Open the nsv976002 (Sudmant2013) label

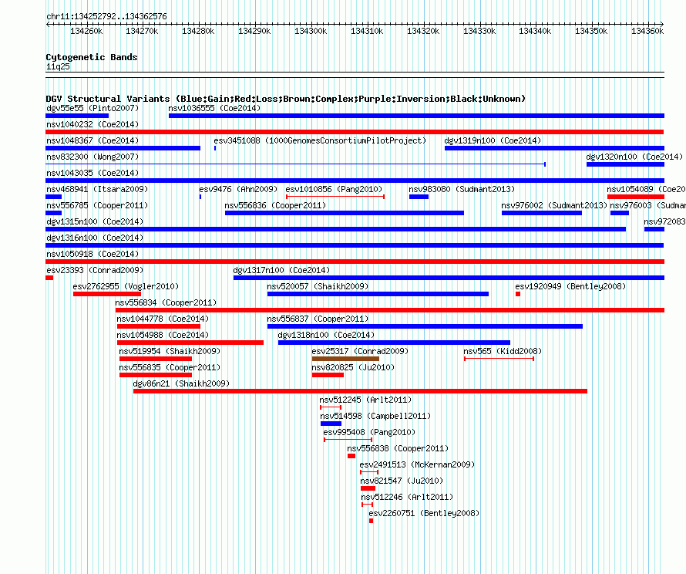(x=554, y=205)
